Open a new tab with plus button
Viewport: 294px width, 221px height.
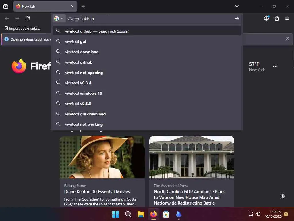[83, 7]
